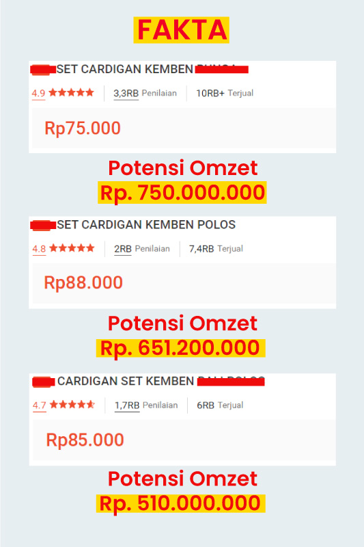Select the Rp85.000 price
The width and height of the screenshot is (364, 547).
tap(85, 440)
